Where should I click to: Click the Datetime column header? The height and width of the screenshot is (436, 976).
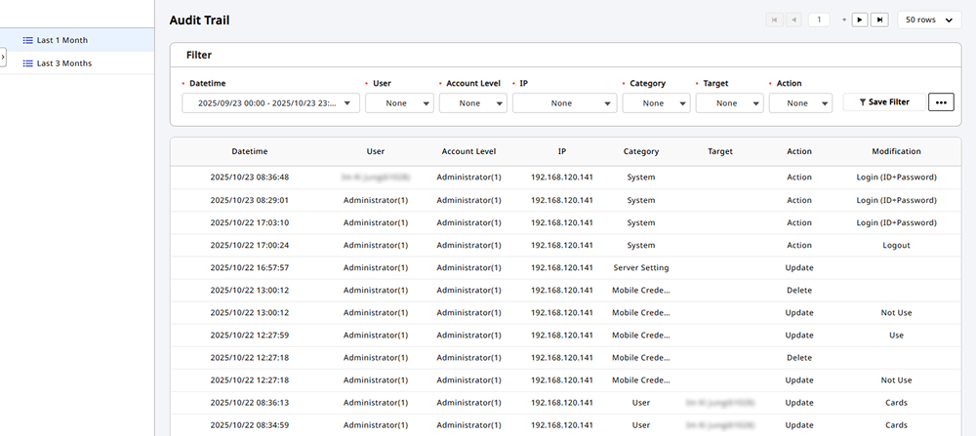250,152
